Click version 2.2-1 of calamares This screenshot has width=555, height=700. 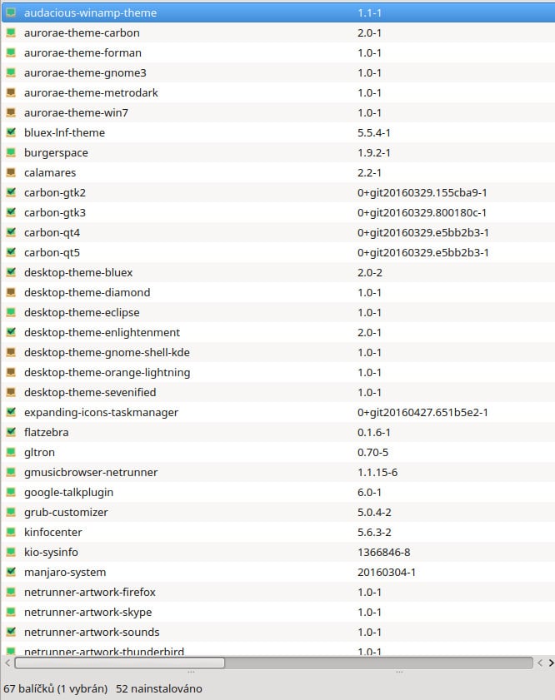(369, 173)
